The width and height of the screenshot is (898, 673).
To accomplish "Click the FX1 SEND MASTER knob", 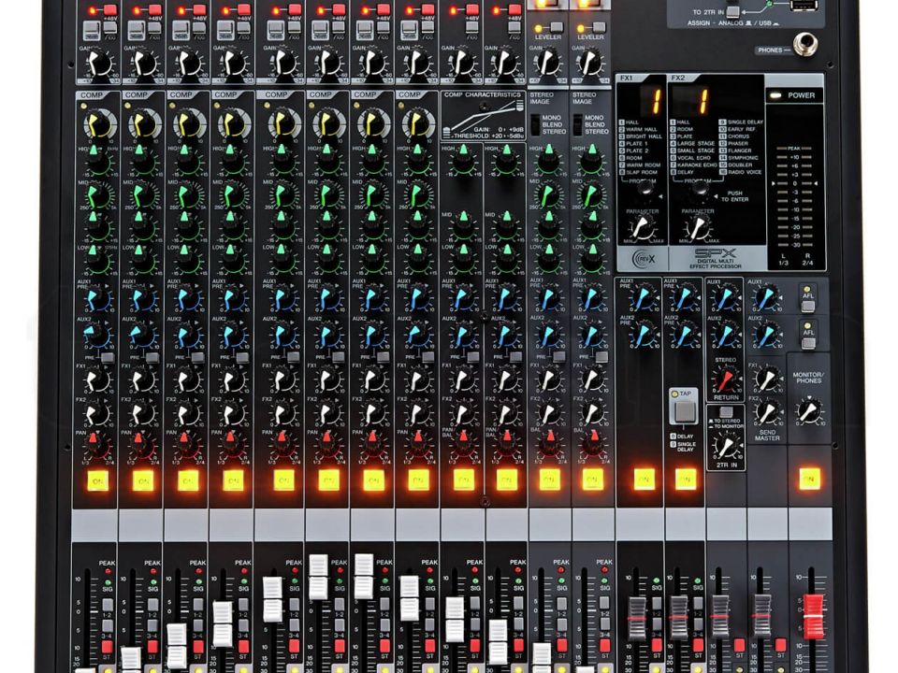I will 768,378.
